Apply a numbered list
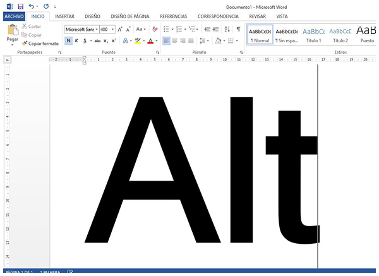 coord(179,29)
